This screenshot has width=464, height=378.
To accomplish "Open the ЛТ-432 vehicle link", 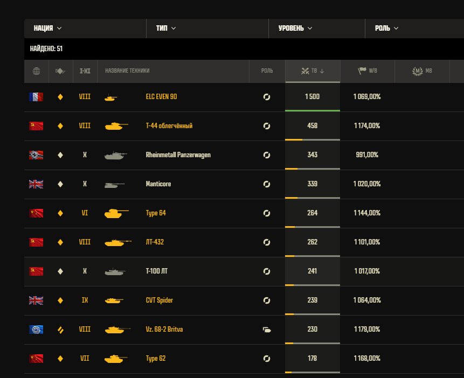I will coord(155,242).
